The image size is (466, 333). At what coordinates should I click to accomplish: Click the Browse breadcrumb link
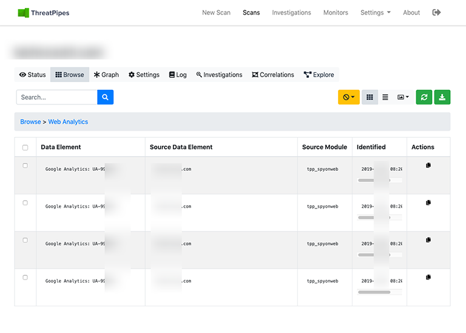(x=30, y=122)
